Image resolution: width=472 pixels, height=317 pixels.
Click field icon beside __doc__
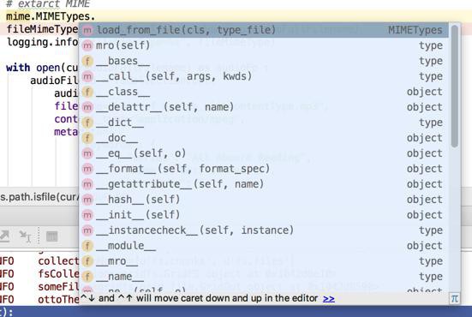click(x=87, y=138)
